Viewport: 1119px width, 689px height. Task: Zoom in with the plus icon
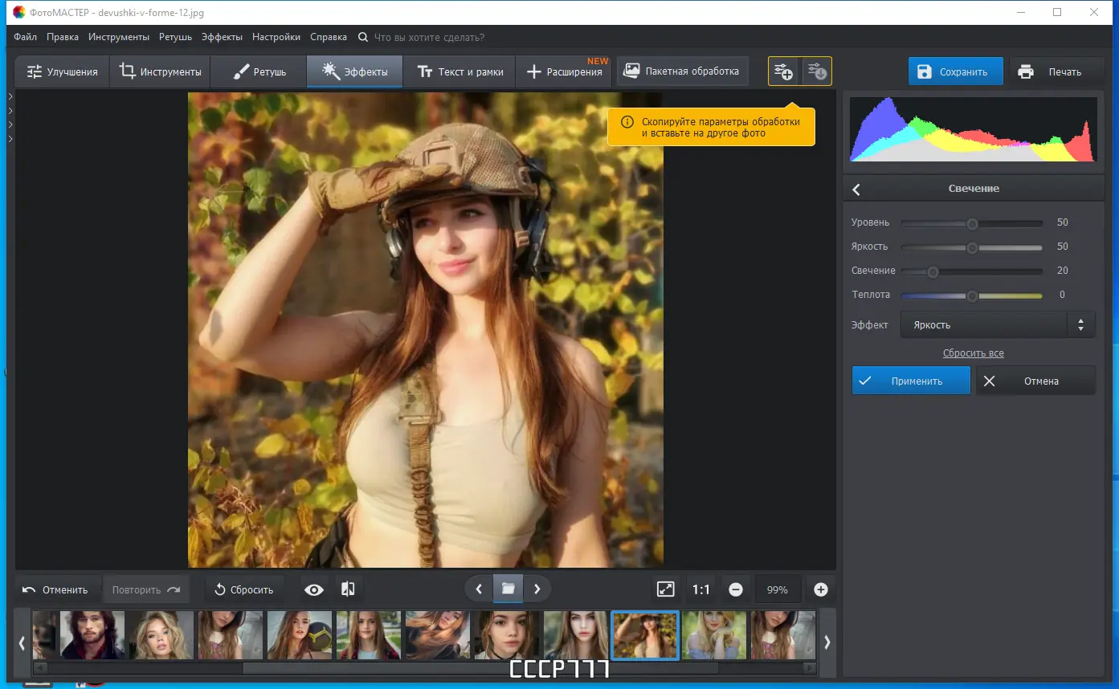point(820,589)
